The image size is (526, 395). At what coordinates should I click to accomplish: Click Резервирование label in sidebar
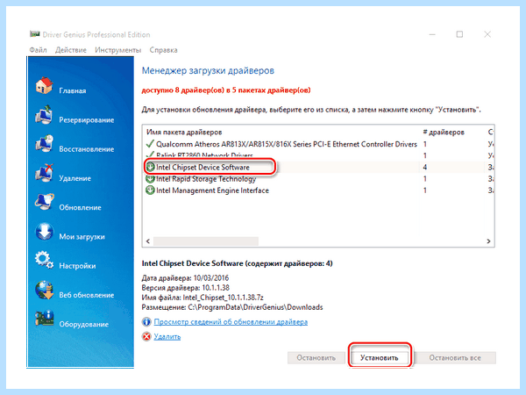(x=87, y=120)
